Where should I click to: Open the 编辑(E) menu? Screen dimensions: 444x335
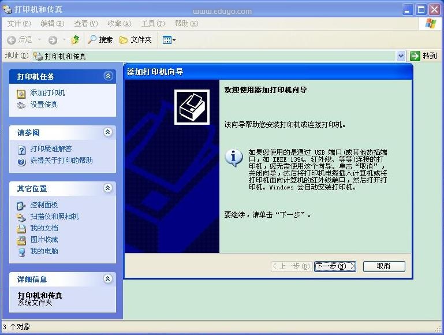pos(52,24)
